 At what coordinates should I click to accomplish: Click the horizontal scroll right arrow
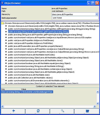coord(94,106)
